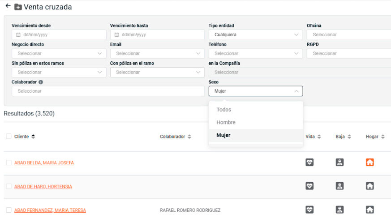Expand the Negocio directo dropdown
Image resolution: width=391 pixels, height=219 pixels.
click(59, 53)
